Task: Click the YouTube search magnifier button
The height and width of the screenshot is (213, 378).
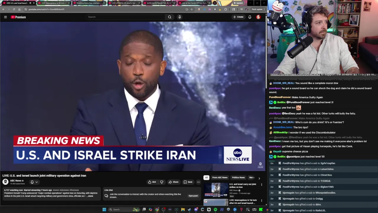Action: coord(170,17)
